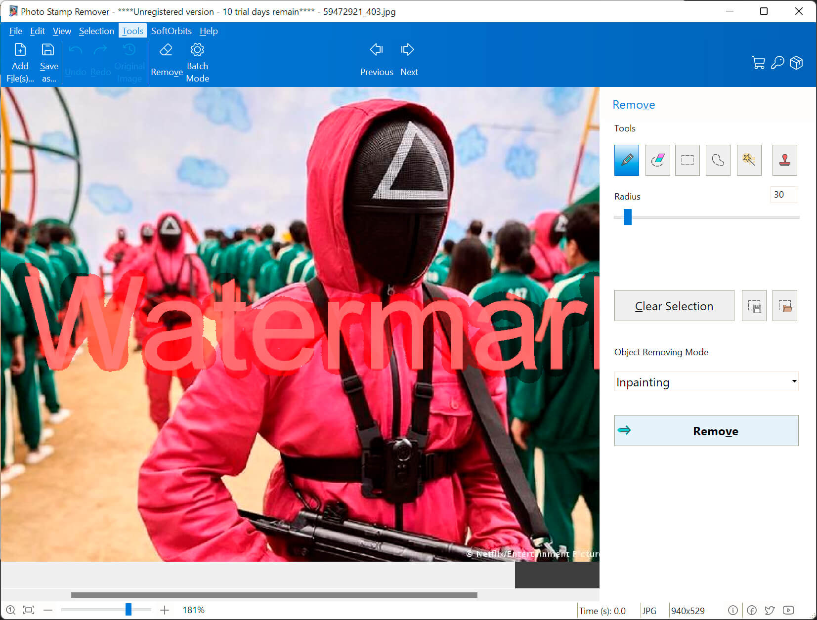817x620 pixels.
Task: Click Save as in toolbar
Action: [48, 63]
